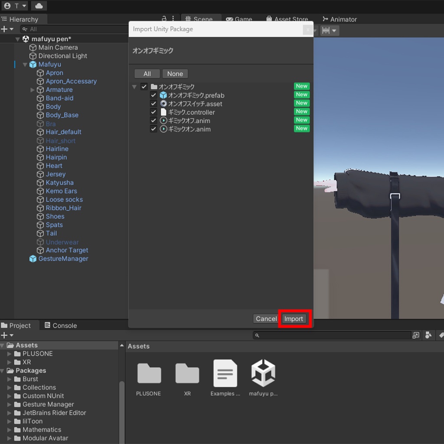Click the snap increment toolbar icon
This screenshot has height=444, width=444.
pyautogui.click(x=326, y=30)
